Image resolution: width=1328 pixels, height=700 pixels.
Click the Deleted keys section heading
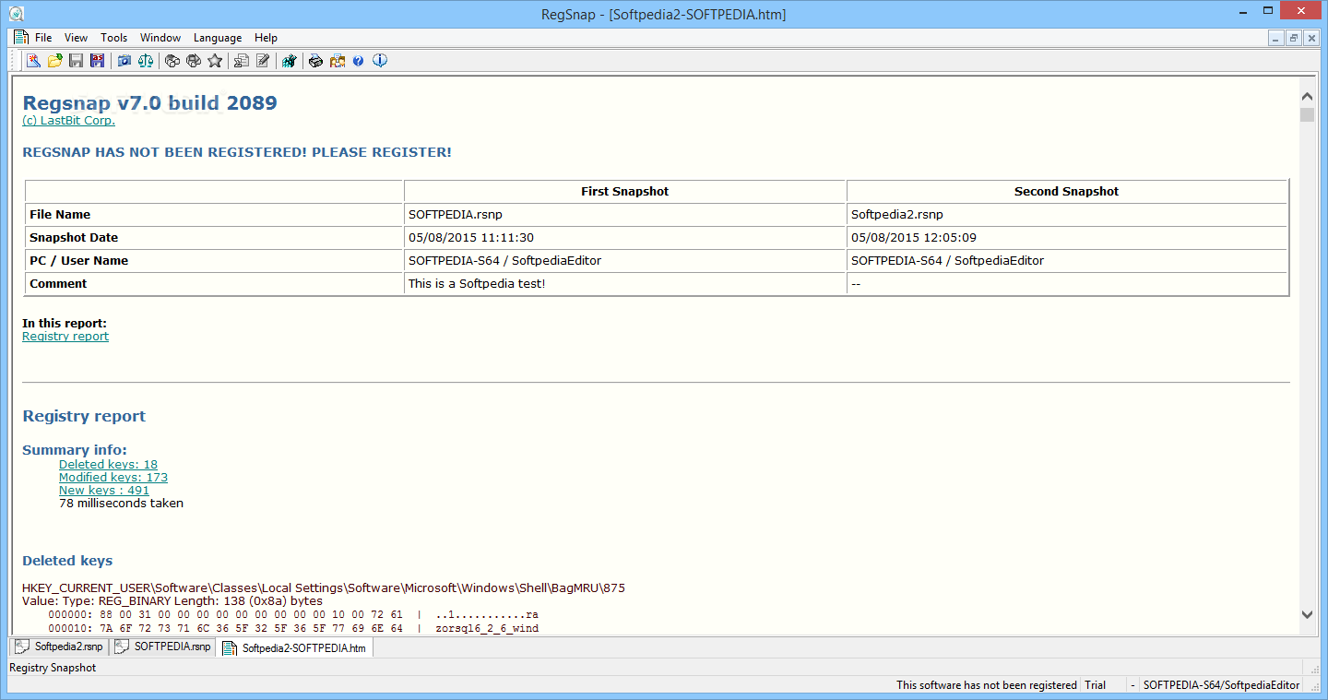[67, 561]
